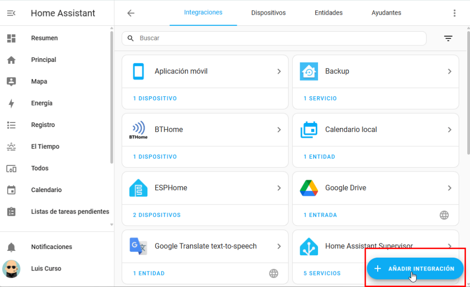Click the Backup integration icon

point(309,72)
